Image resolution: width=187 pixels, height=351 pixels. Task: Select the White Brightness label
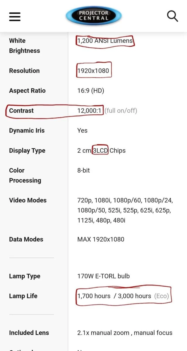click(x=24, y=46)
